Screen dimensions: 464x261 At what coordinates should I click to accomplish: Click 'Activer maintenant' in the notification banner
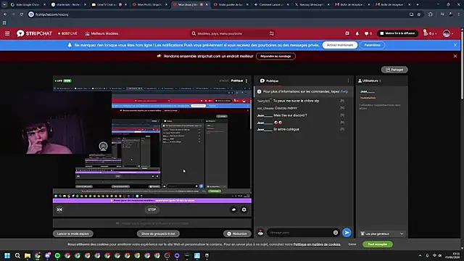(x=340, y=45)
